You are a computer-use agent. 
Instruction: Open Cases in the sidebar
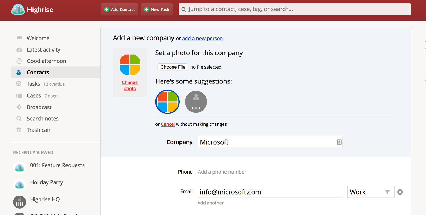pyautogui.click(x=34, y=95)
